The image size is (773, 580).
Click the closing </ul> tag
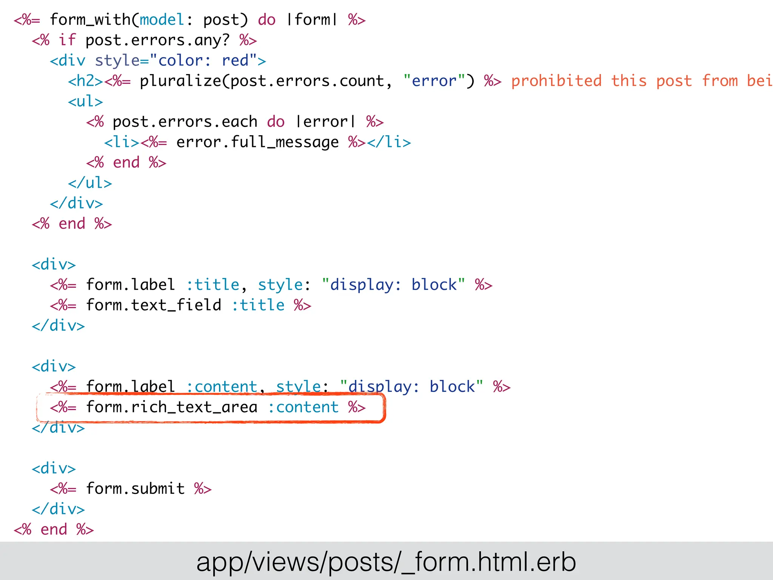(90, 183)
